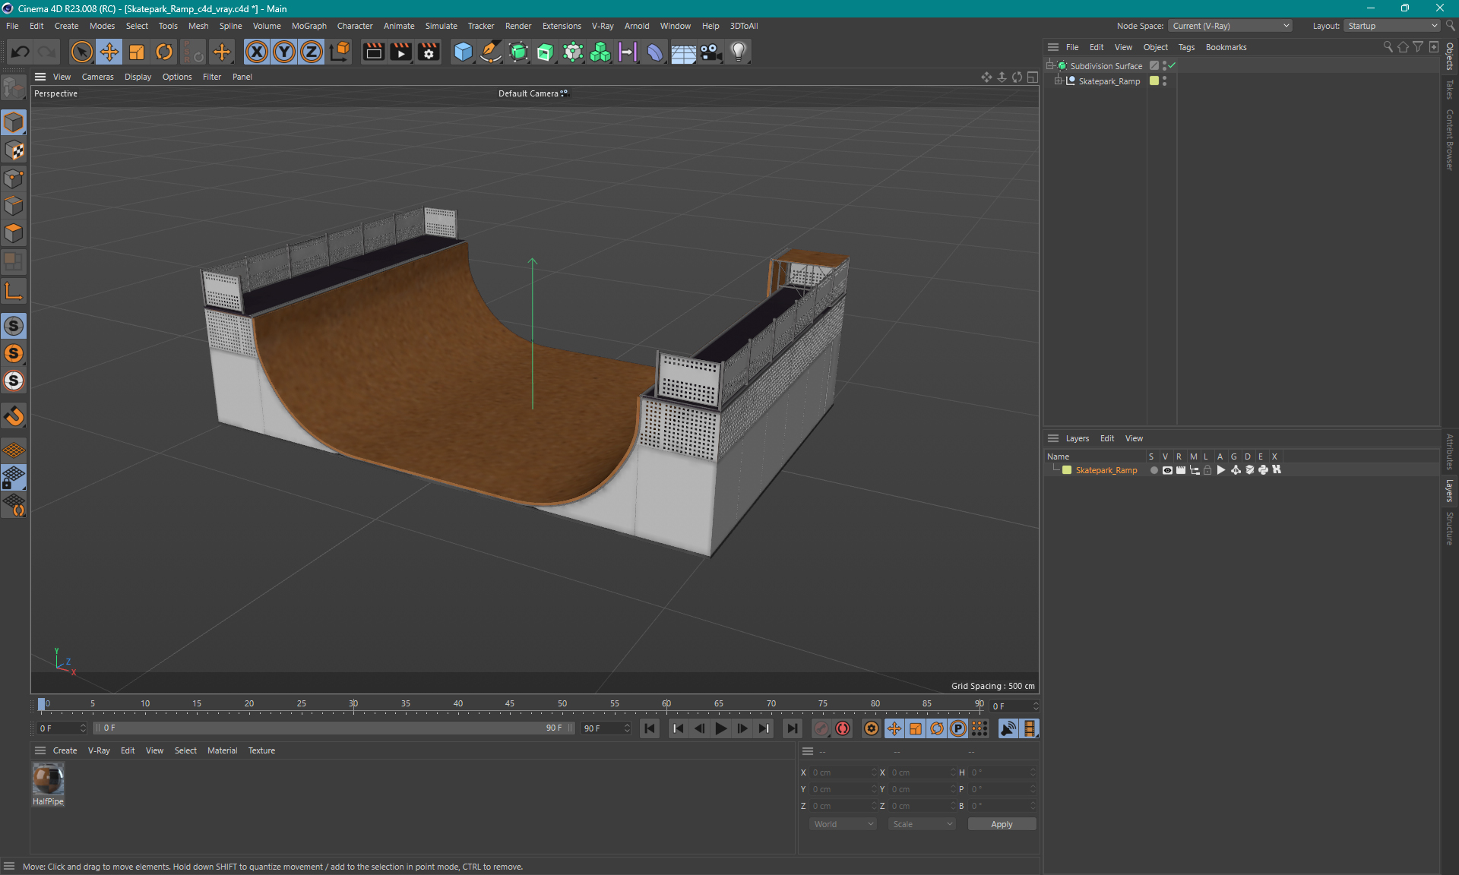
Task: Open the Simulate menu
Action: tap(441, 26)
